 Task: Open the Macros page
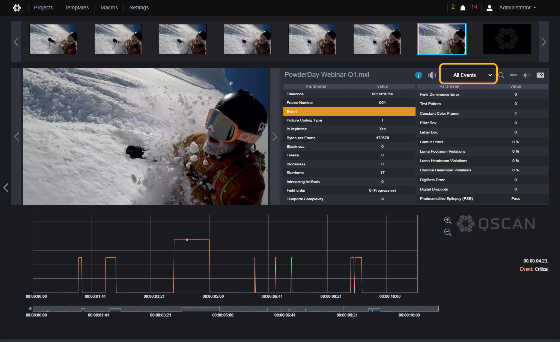point(109,7)
